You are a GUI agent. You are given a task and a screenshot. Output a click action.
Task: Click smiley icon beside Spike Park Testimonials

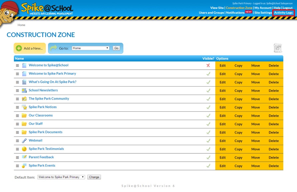click(24, 149)
